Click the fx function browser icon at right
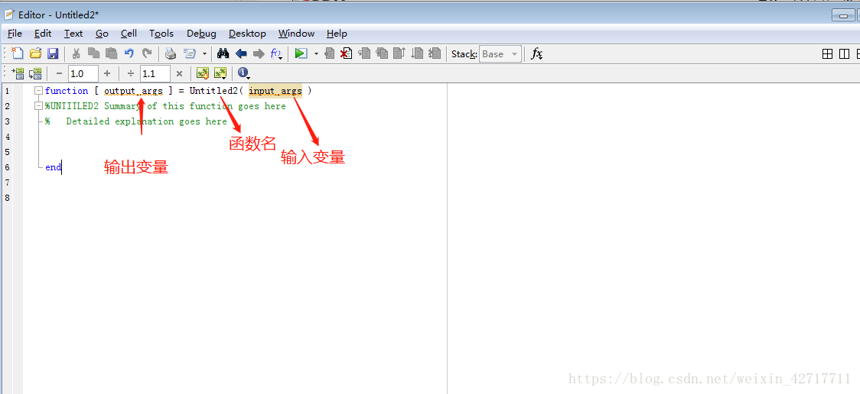This screenshot has height=394, width=860. point(537,53)
